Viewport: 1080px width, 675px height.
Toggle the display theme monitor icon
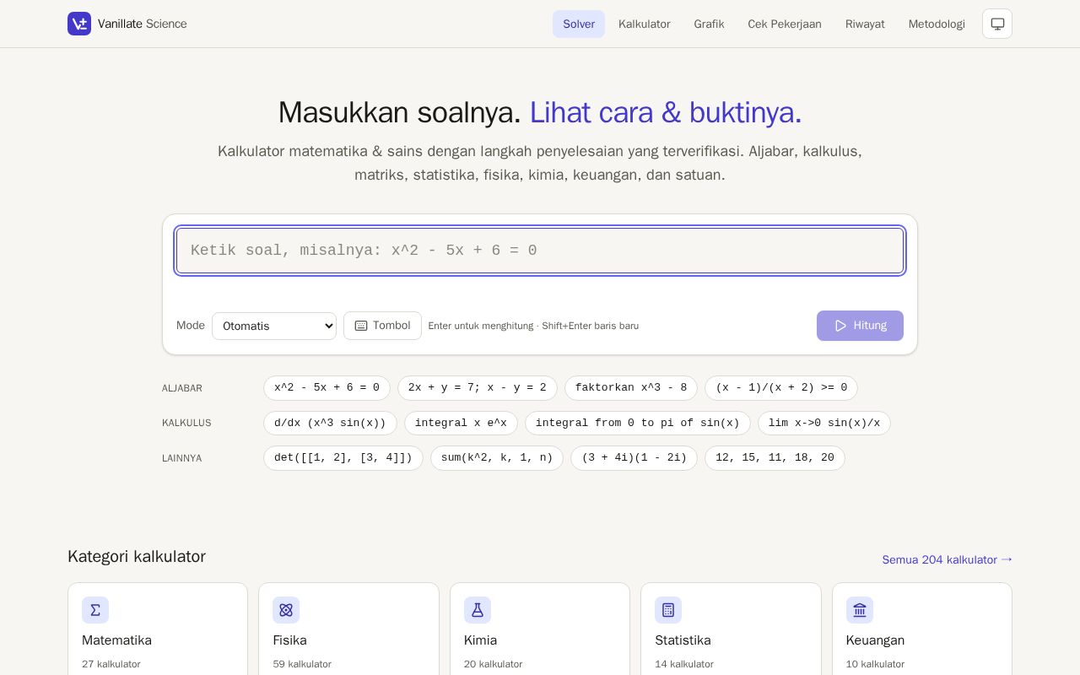pos(997,24)
